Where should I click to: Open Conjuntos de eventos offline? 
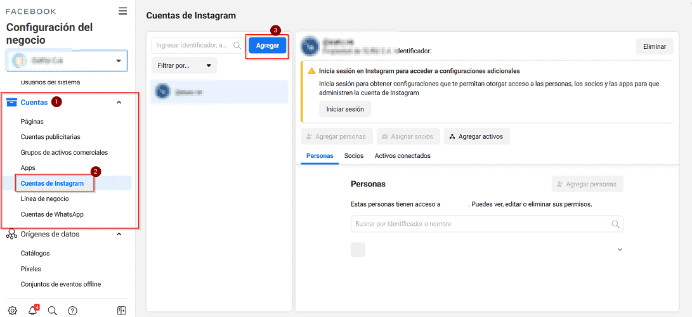click(61, 285)
